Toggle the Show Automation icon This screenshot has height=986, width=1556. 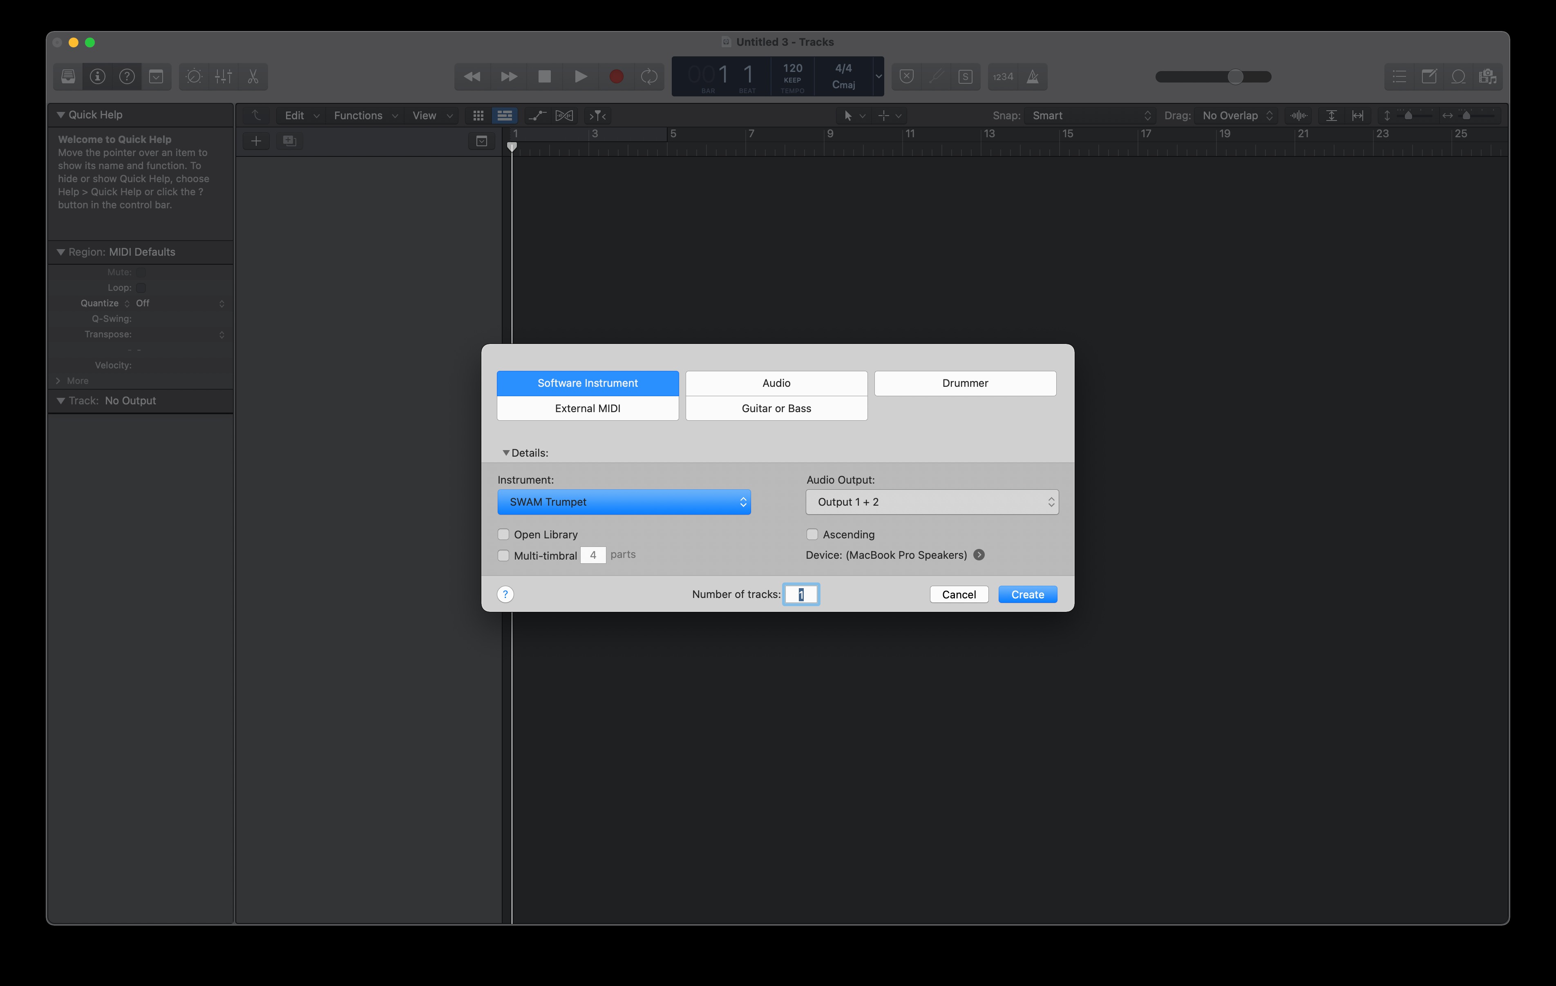pos(537,116)
